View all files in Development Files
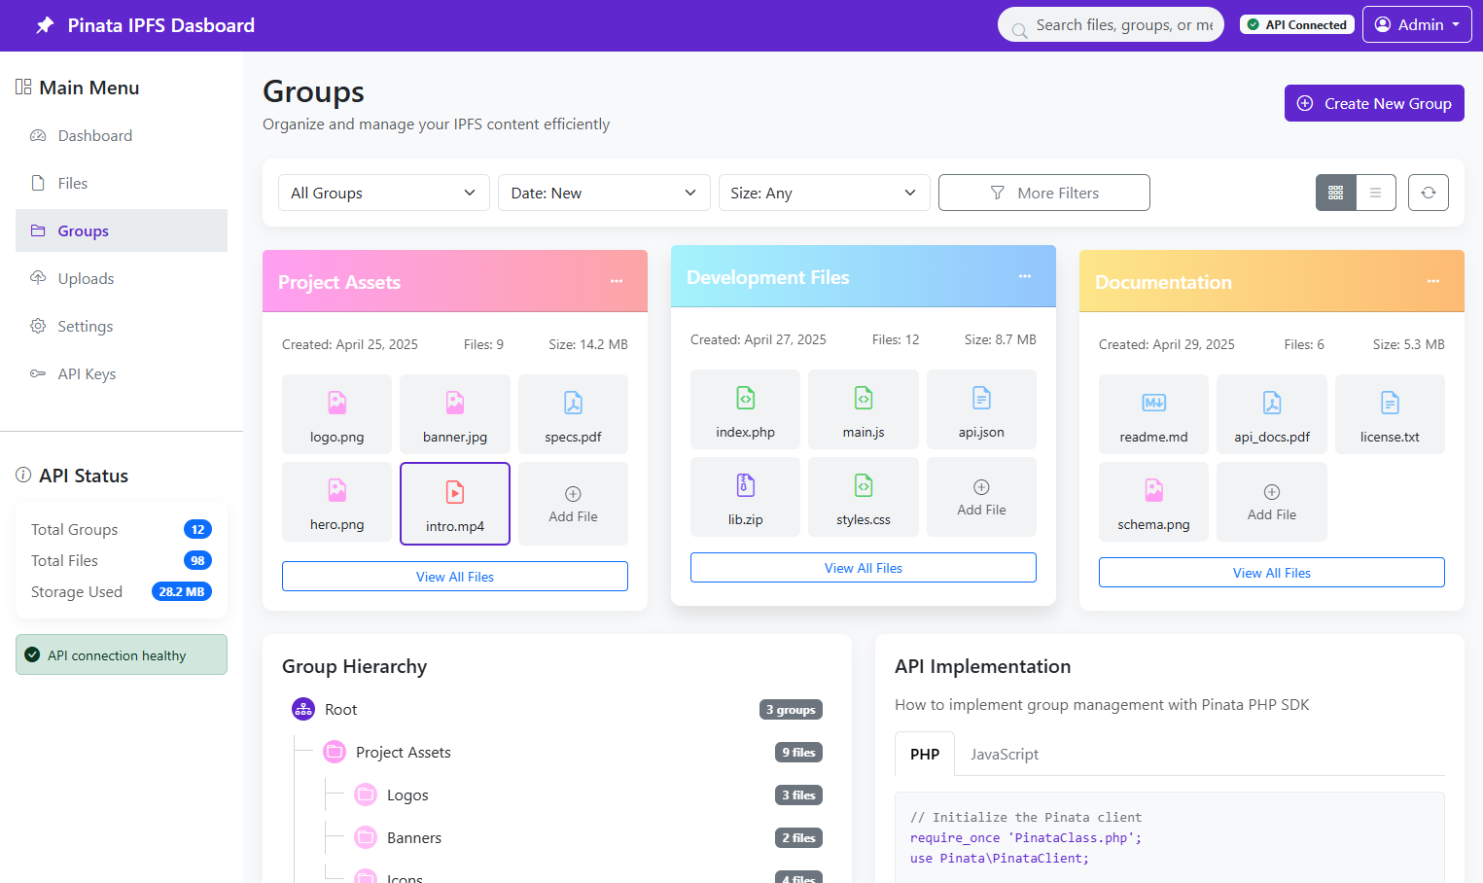Viewport: 1483px width, 883px height. tap(864, 568)
